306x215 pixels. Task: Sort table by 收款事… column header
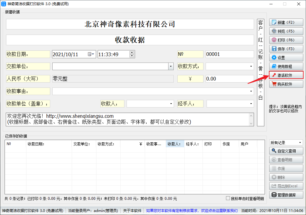(x=155, y=144)
